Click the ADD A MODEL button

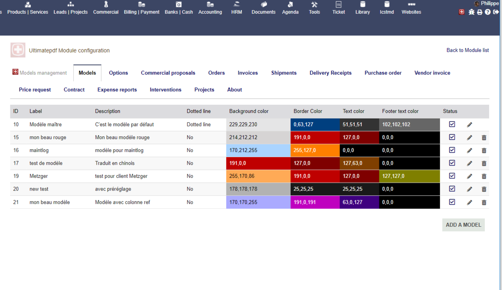464,225
